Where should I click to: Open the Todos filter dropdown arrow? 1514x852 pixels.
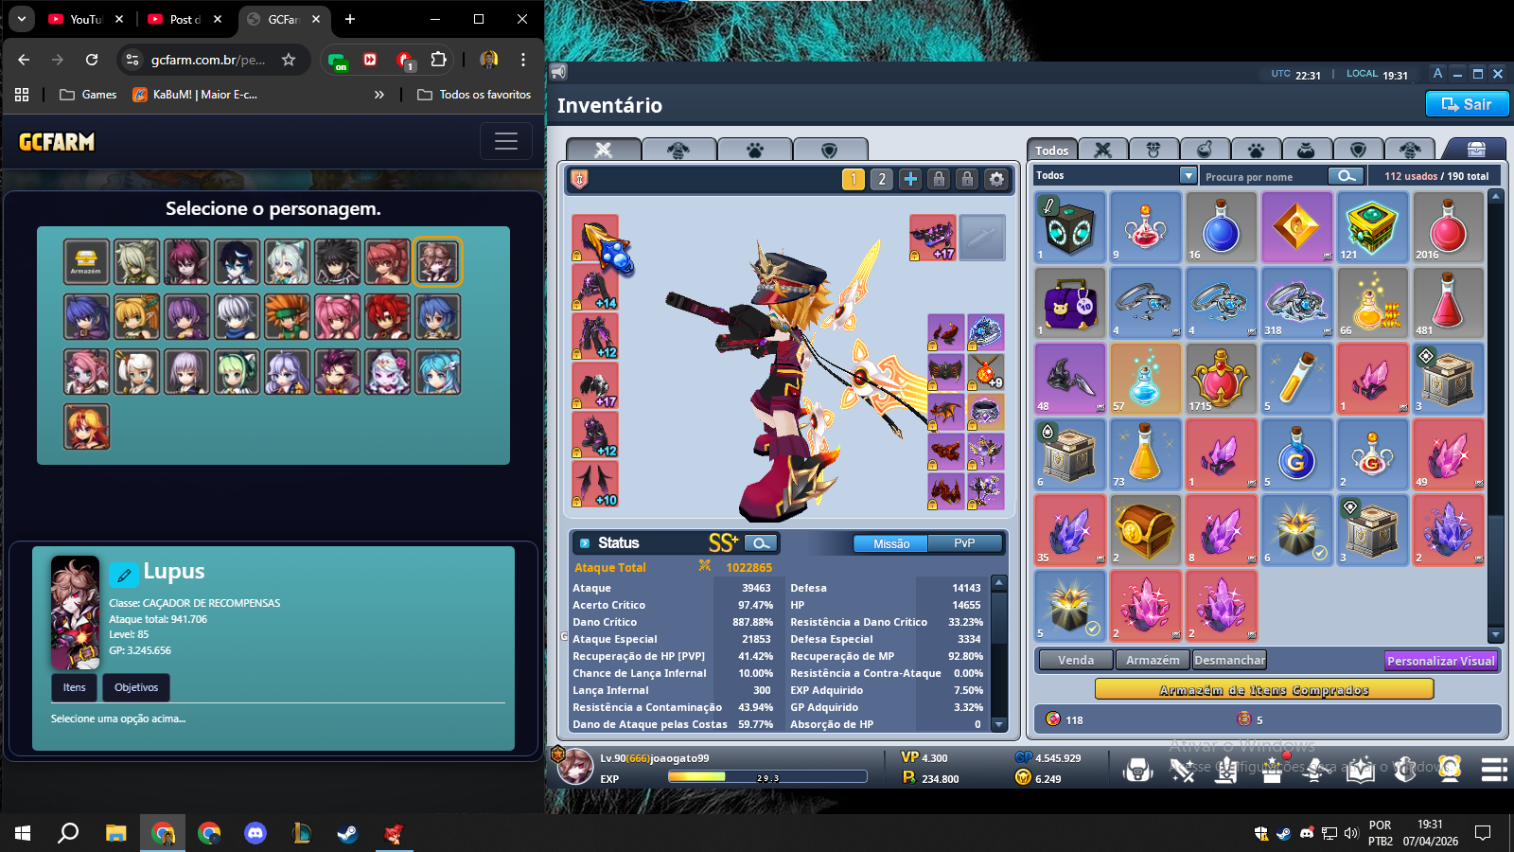tap(1188, 175)
